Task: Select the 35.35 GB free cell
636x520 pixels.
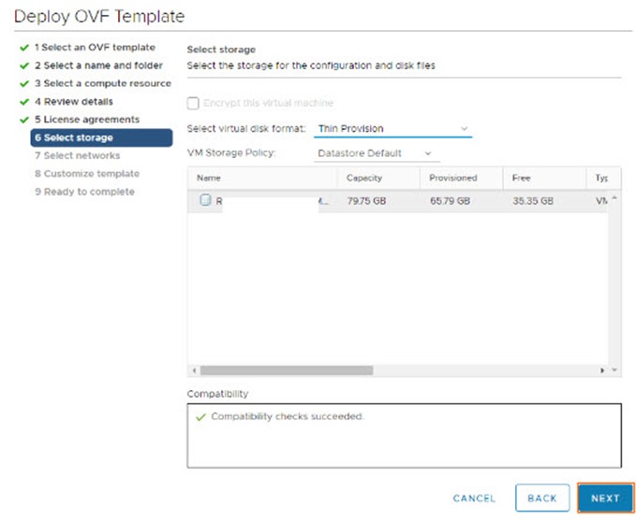Action: coord(533,201)
